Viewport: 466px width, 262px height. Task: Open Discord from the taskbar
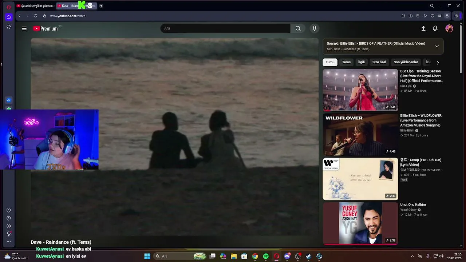(287, 256)
